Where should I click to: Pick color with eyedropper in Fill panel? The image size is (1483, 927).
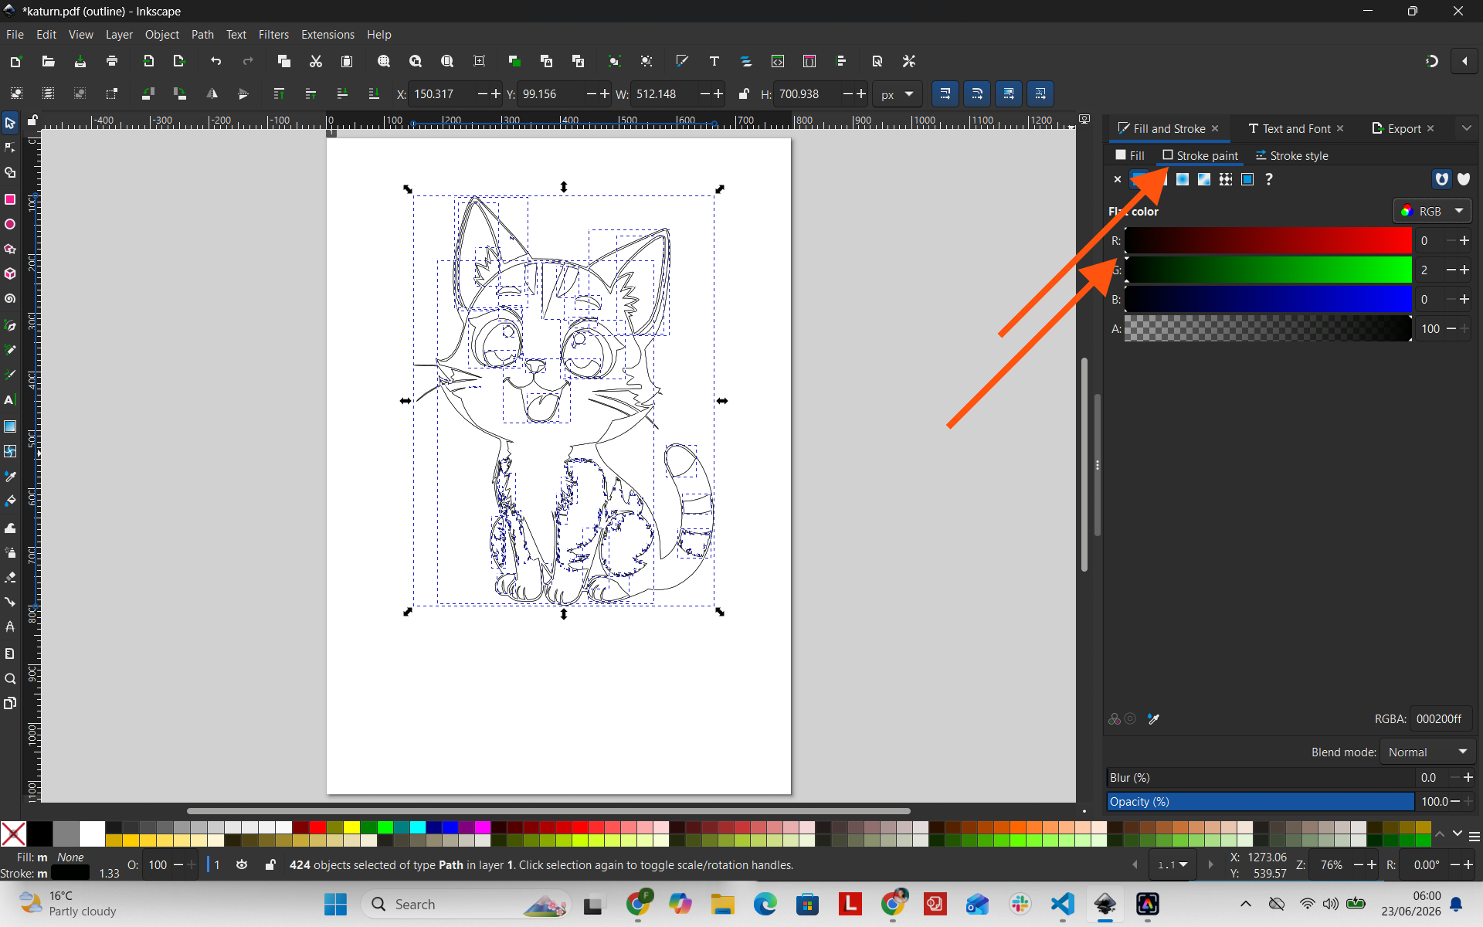pos(1153,719)
